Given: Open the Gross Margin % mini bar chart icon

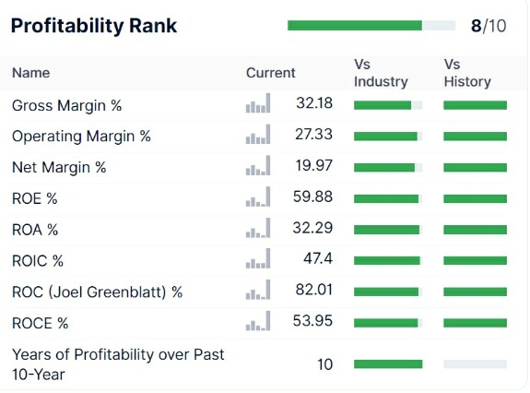Looking at the screenshot, I should tap(258, 103).
